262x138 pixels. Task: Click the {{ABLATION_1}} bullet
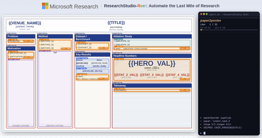[x=123, y=41]
